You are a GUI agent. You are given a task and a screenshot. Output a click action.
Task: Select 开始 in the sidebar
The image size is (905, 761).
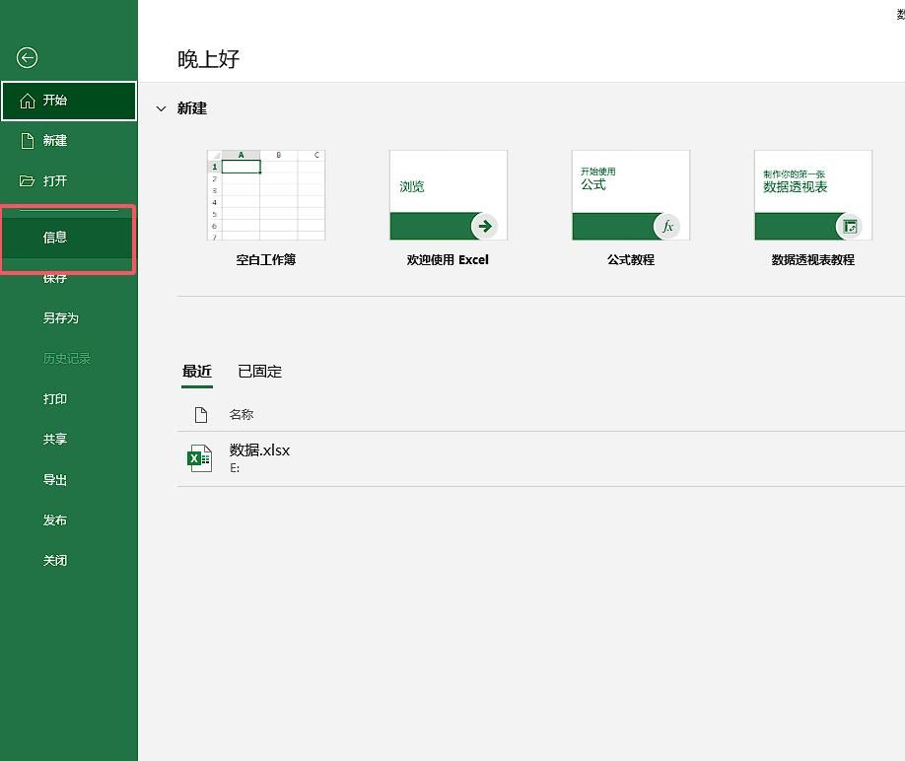[69, 101]
